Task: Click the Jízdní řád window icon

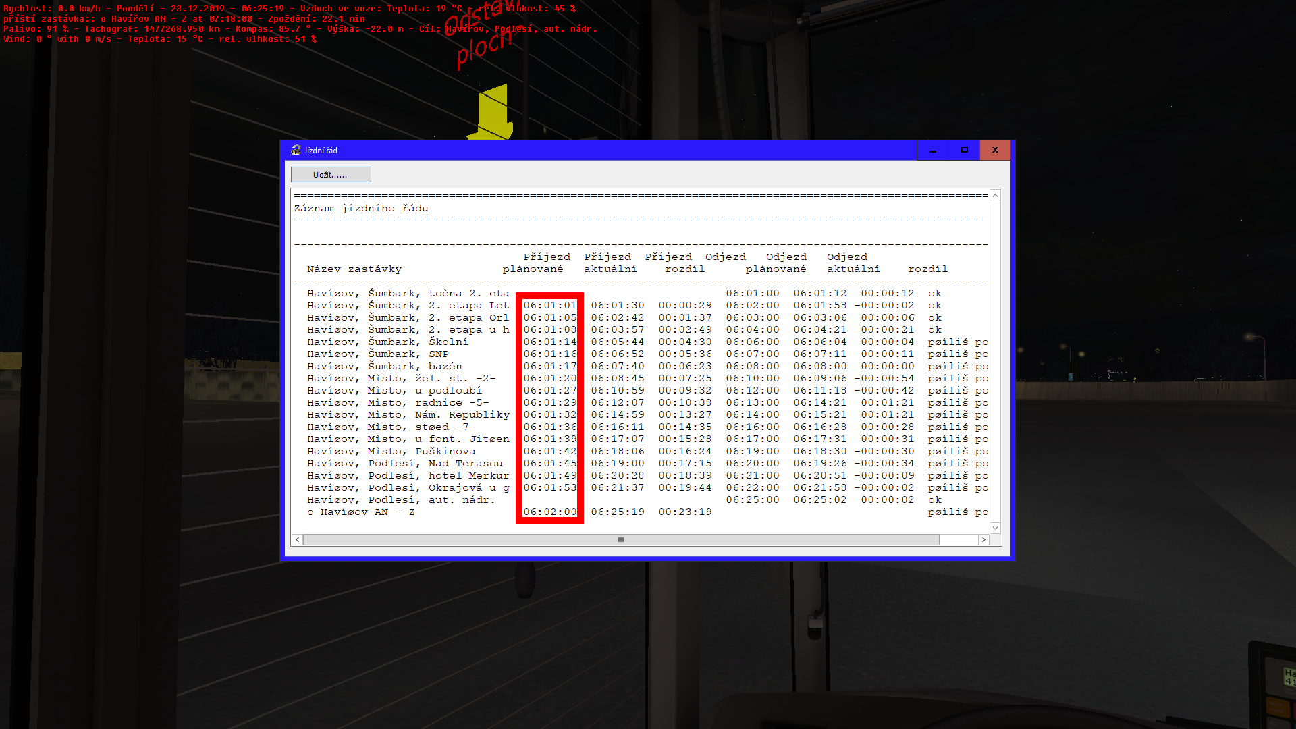Action: point(296,150)
